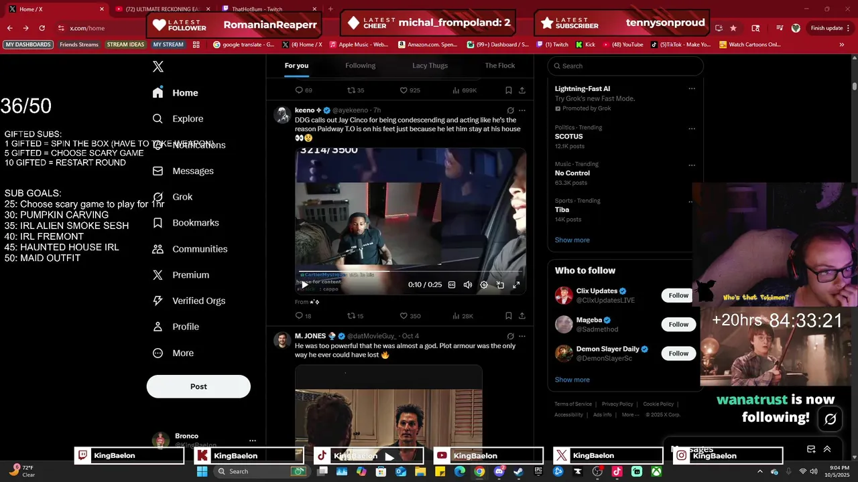Show more bookmarks bar items chevron
This screenshot has width=858, height=482.
pos(842,45)
